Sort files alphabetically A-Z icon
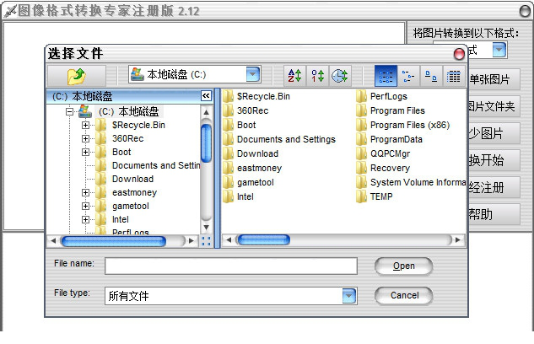The height and width of the screenshot is (344, 534). 294,76
